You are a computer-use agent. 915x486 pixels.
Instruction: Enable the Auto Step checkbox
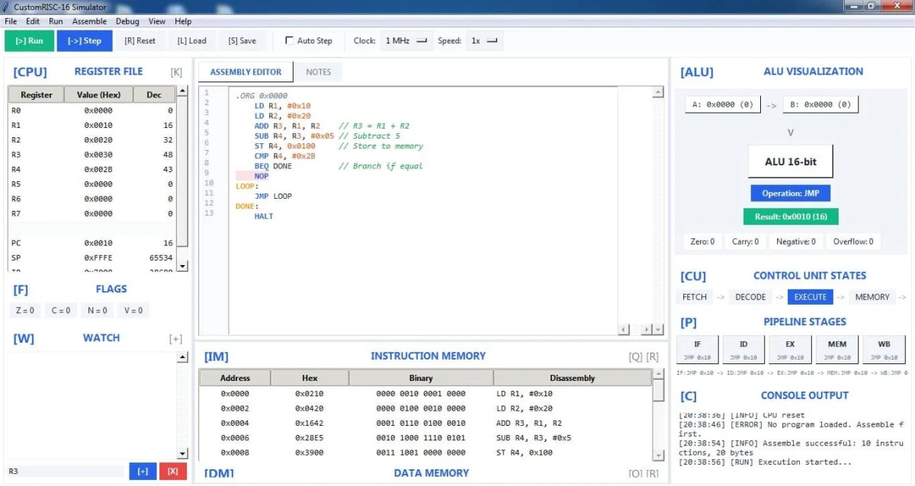coord(290,41)
